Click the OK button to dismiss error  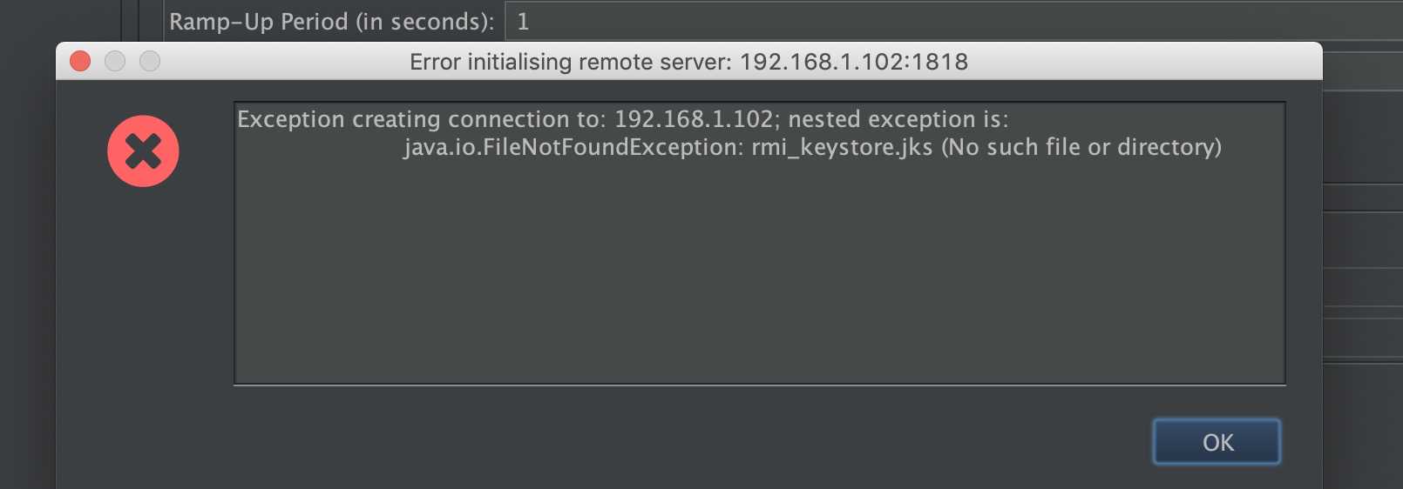[1217, 442]
